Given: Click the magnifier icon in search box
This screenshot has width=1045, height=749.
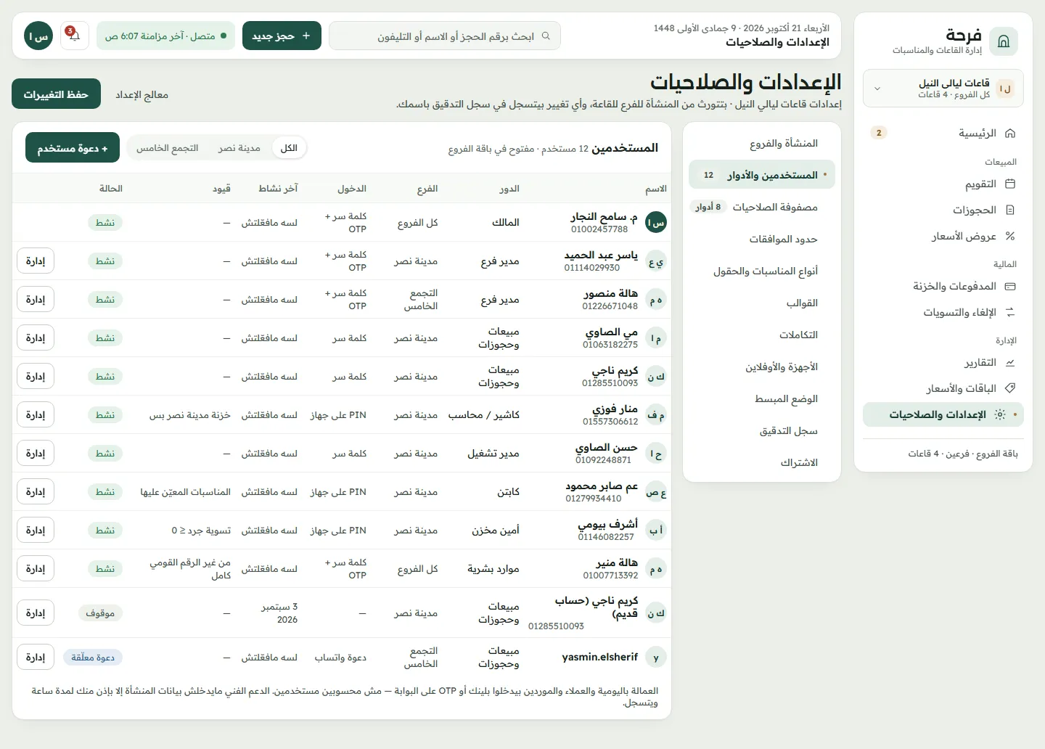Looking at the screenshot, I should pyautogui.click(x=546, y=36).
